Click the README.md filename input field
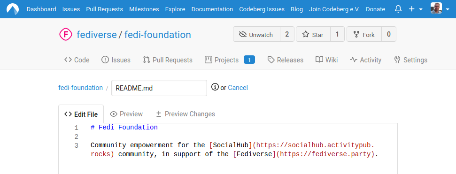 tap(159, 88)
